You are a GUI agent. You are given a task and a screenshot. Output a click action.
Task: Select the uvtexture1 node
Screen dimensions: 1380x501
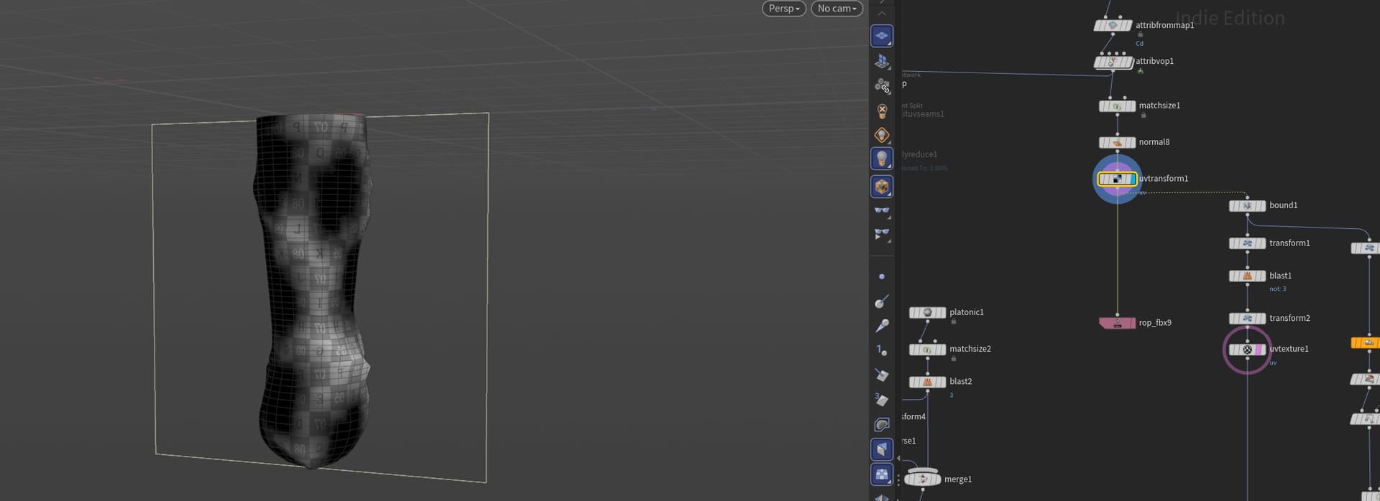[x=1248, y=350]
